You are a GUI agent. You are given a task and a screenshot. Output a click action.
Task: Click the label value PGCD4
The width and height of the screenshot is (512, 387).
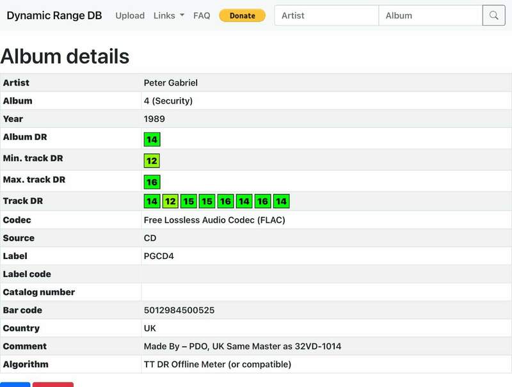pos(159,256)
